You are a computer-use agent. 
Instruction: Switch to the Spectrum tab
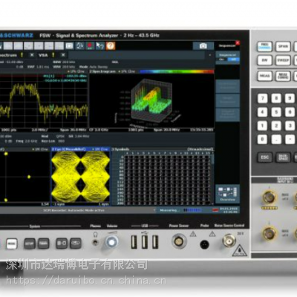8,55
